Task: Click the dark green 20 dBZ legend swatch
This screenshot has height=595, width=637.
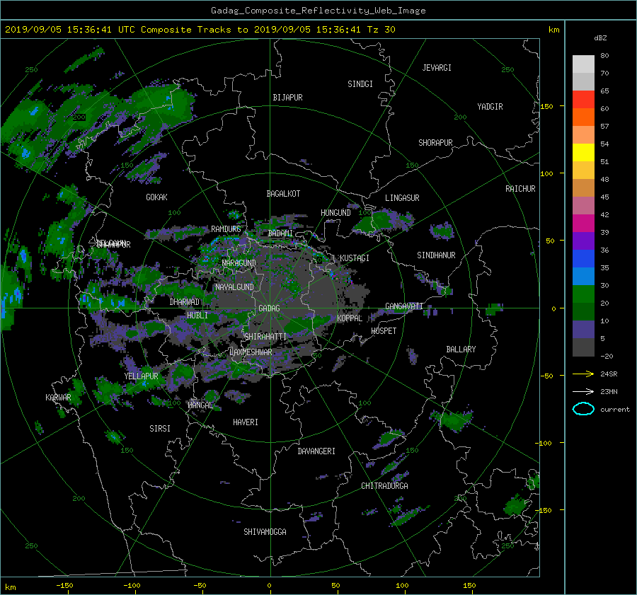Action: coord(583,312)
